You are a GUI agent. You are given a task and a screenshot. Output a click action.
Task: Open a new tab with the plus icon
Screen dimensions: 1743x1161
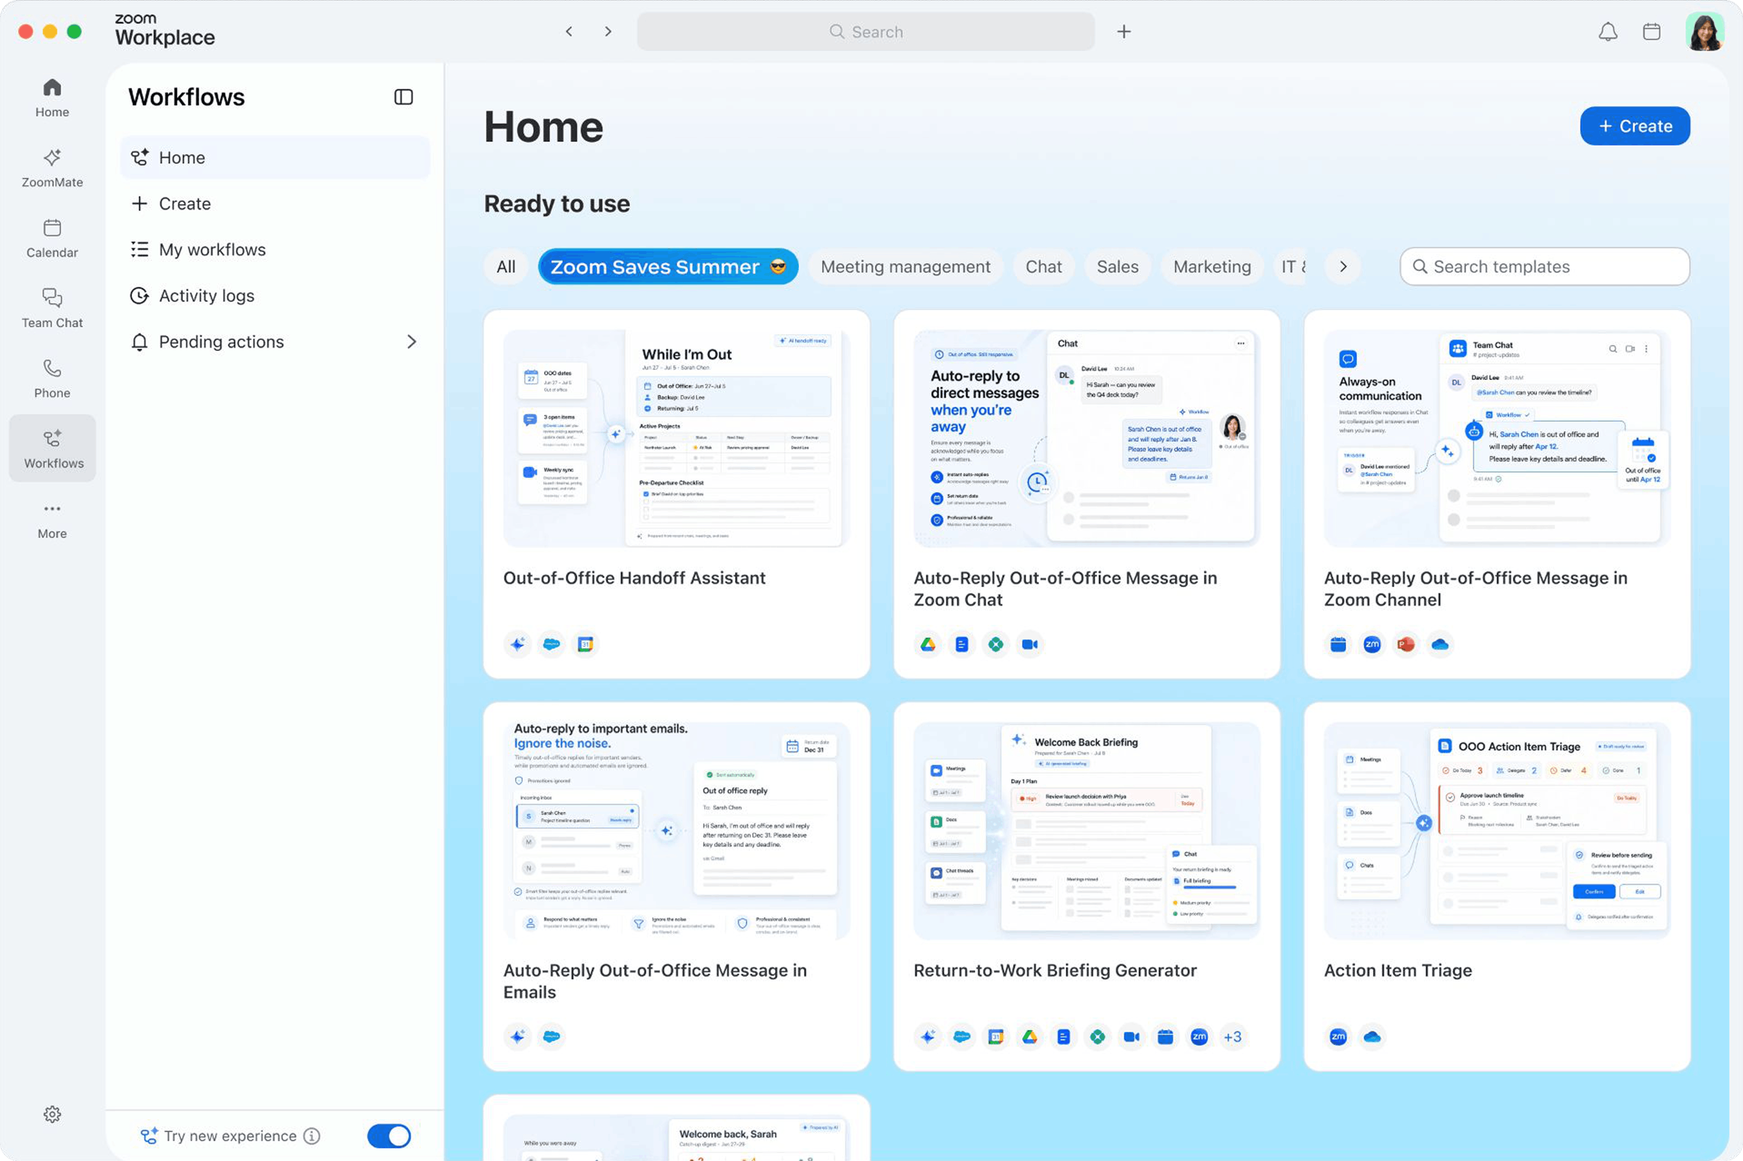(x=1124, y=31)
